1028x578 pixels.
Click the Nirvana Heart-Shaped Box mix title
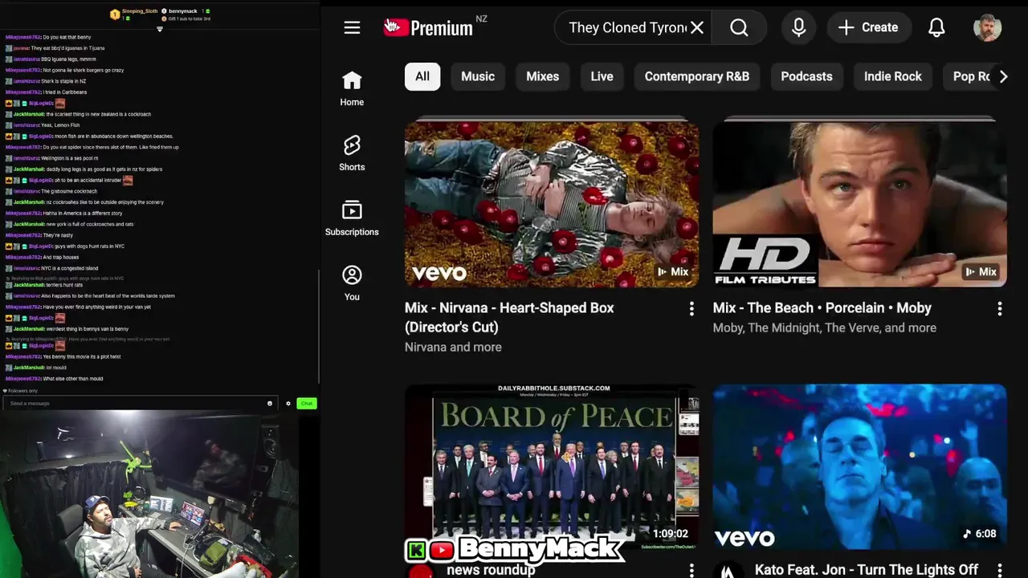pos(509,317)
